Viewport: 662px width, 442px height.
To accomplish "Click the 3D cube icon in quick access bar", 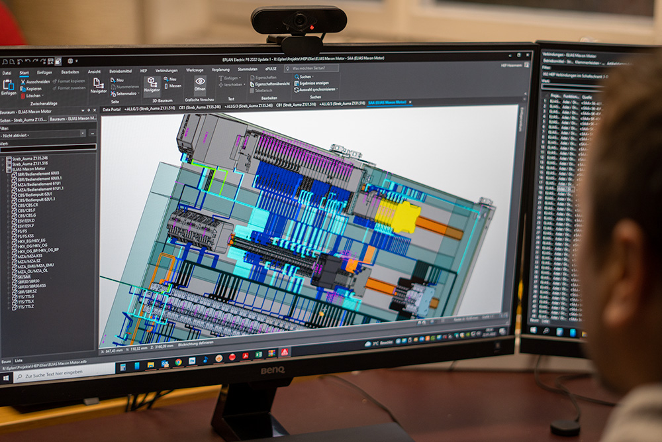I will tap(58, 62).
